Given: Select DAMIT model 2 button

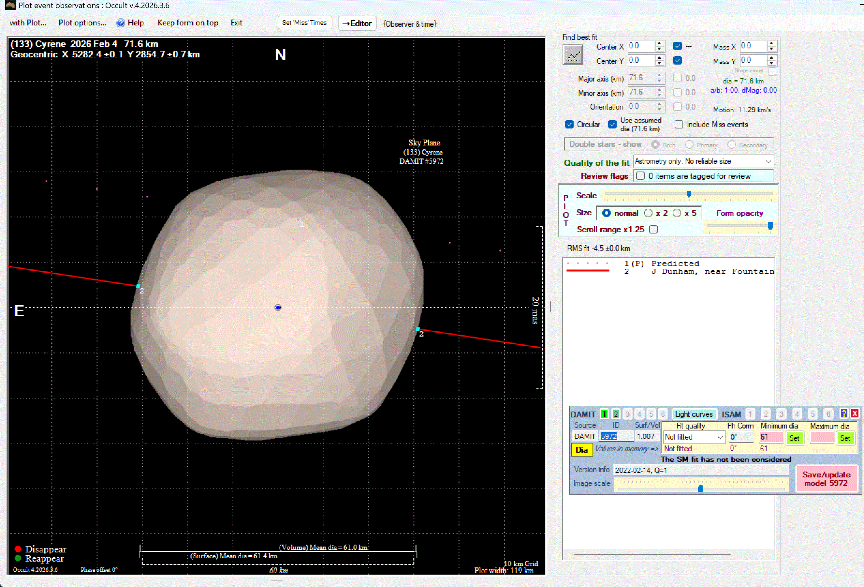Looking at the screenshot, I should click(x=616, y=414).
